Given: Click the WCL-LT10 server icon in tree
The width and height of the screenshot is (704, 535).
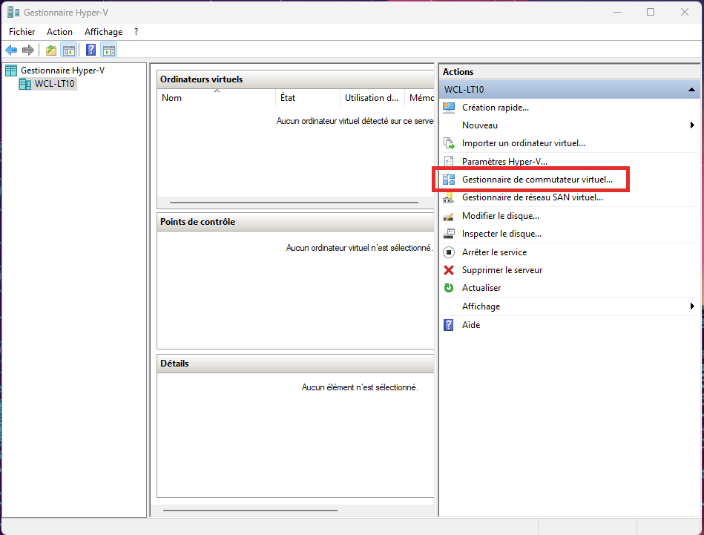Looking at the screenshot, I should point(25,84).
